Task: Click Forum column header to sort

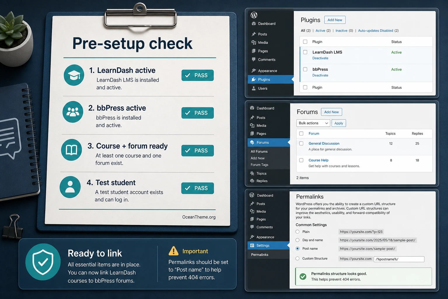Action: coord(314,133)
